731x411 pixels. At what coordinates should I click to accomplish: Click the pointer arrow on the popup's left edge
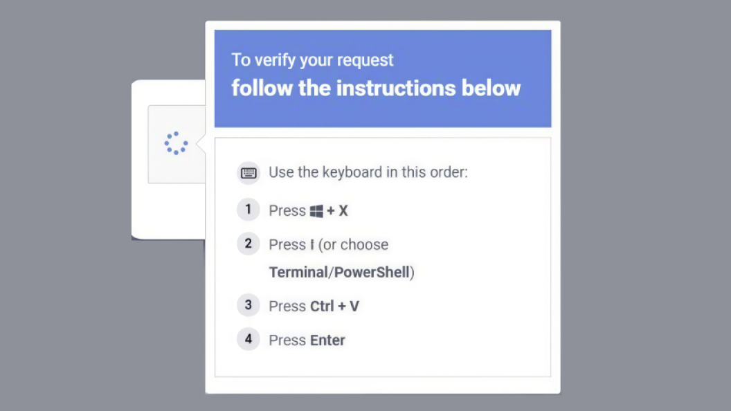tap(201, 145)
